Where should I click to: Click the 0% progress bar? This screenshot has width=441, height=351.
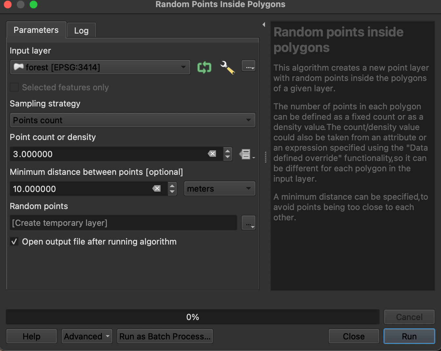(192, 317)
